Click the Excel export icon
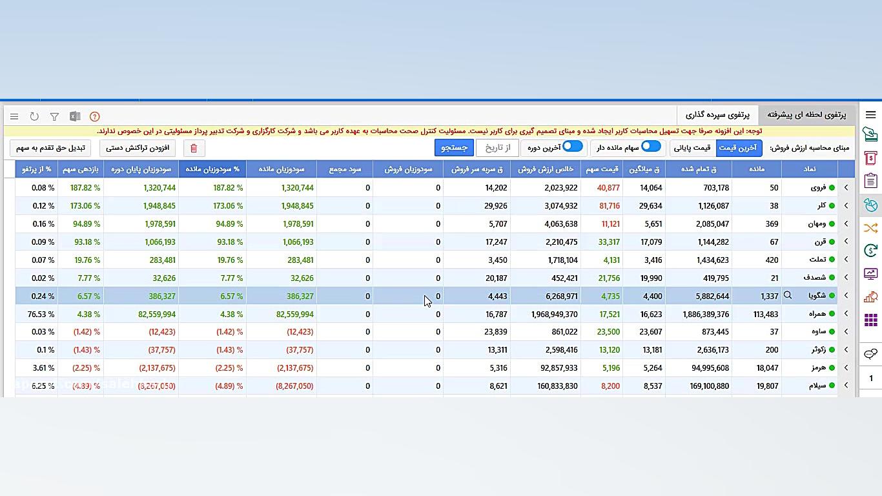Image resolution: width=882 pixels, height=496 pixels. 75,117
